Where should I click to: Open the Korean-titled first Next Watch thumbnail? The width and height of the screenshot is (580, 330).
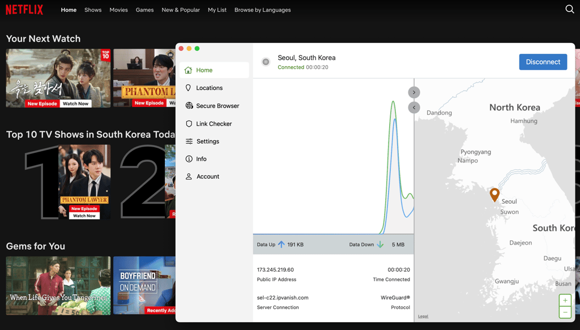58,78
